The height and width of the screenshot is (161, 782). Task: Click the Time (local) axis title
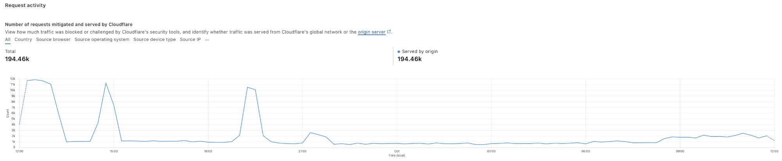click(396, 156)
